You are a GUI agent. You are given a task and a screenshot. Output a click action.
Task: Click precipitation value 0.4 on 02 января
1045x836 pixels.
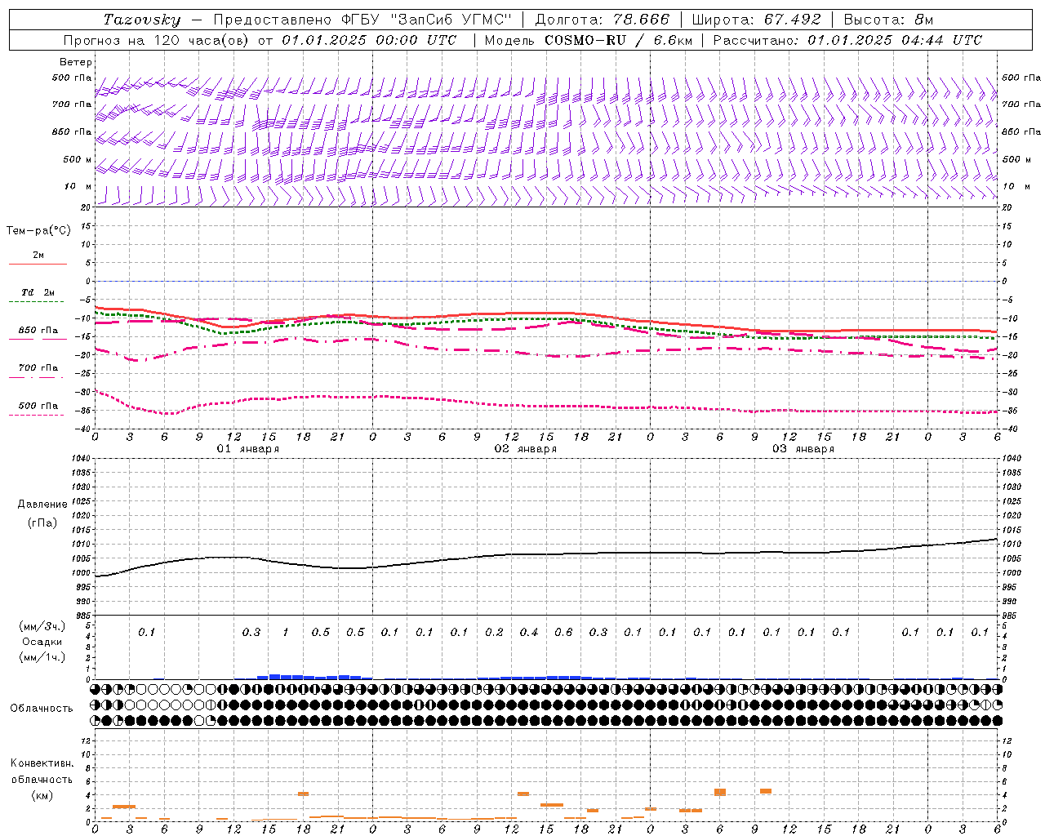click(529, 633)
